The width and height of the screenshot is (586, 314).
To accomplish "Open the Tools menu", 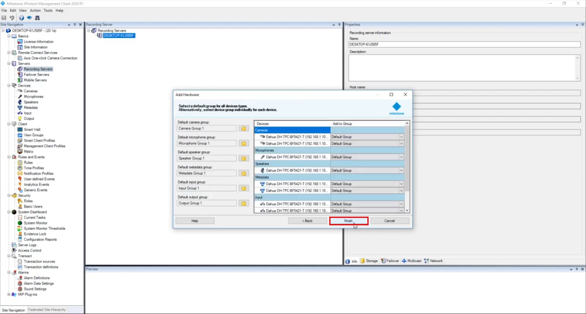I will (x=48, y=11).
